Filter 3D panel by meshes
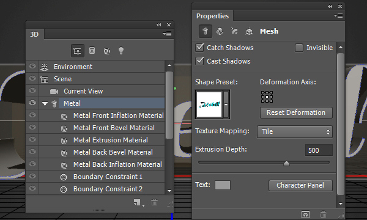 click(92, 51)
